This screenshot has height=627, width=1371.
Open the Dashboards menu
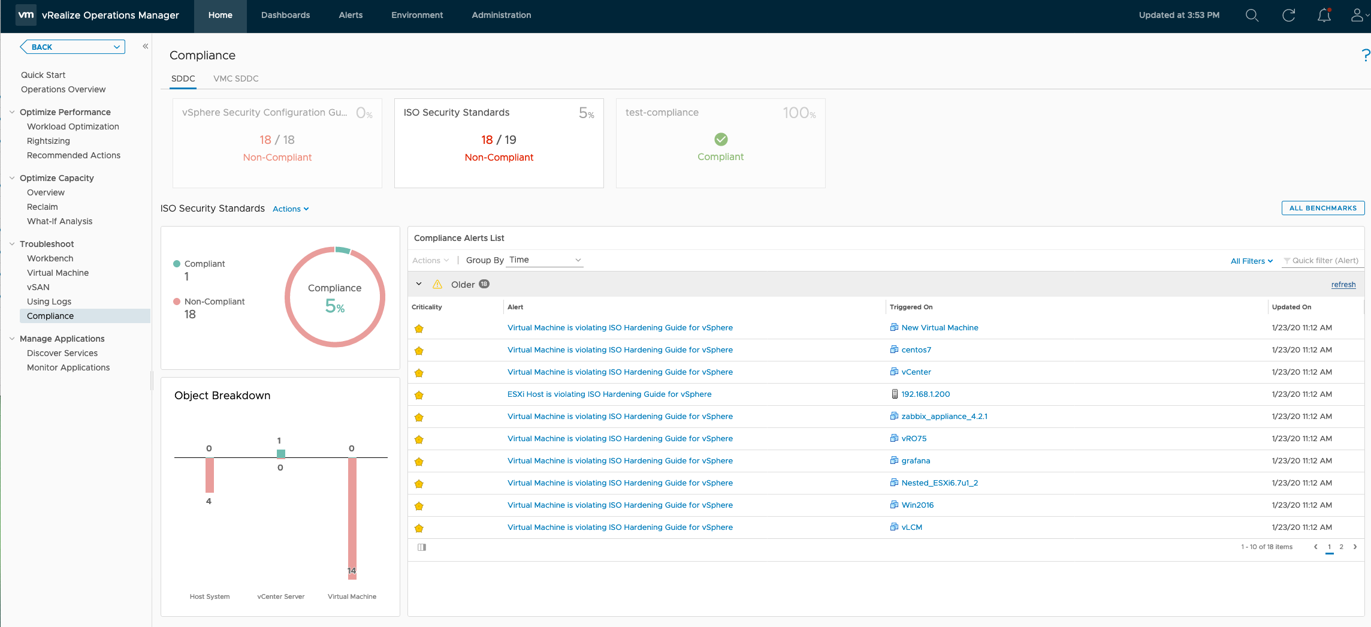coord(285,16)
